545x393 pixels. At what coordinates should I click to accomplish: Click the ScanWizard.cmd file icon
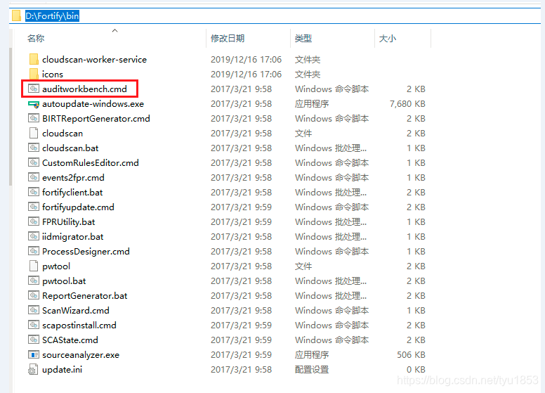coord(34,310)
